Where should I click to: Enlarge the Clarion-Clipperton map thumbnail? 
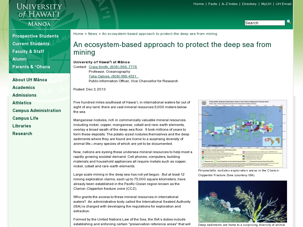point(242,134)
